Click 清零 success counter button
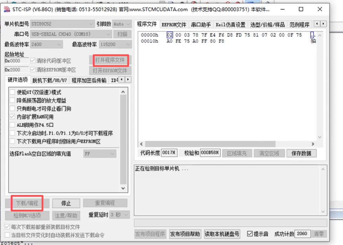This screenshot has width=343, height=245. point(319,234)
